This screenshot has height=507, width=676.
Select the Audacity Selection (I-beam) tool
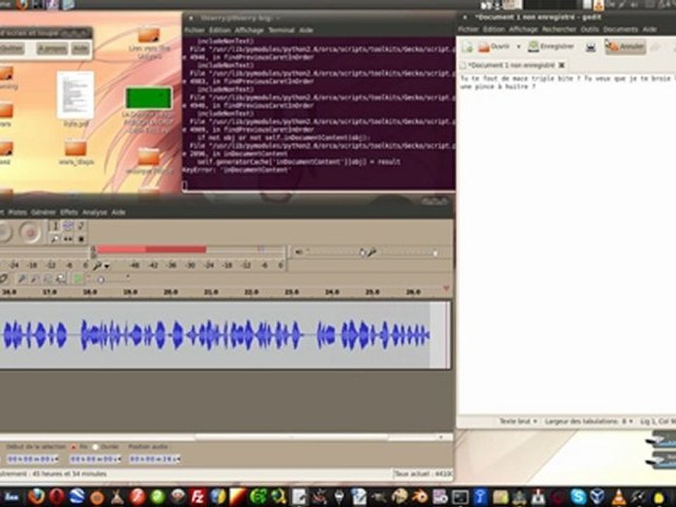pyautogui.click(x=55, y=226)
